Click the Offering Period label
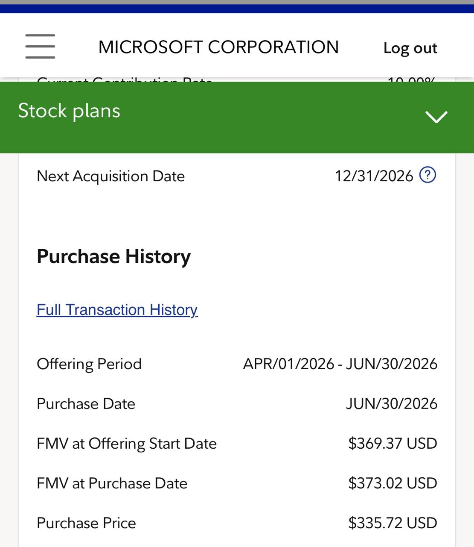 (x=89, y=364)
